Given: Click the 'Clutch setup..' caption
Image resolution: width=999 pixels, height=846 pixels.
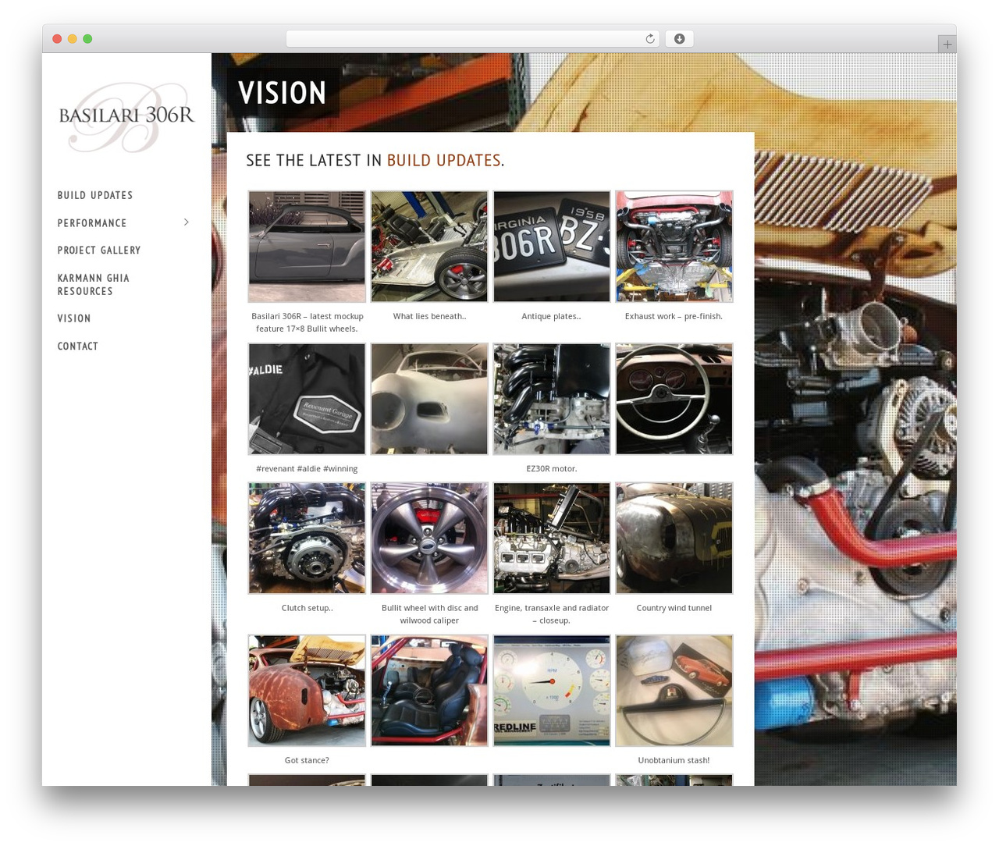Looking at the screenshot, I should coord(307,608).
